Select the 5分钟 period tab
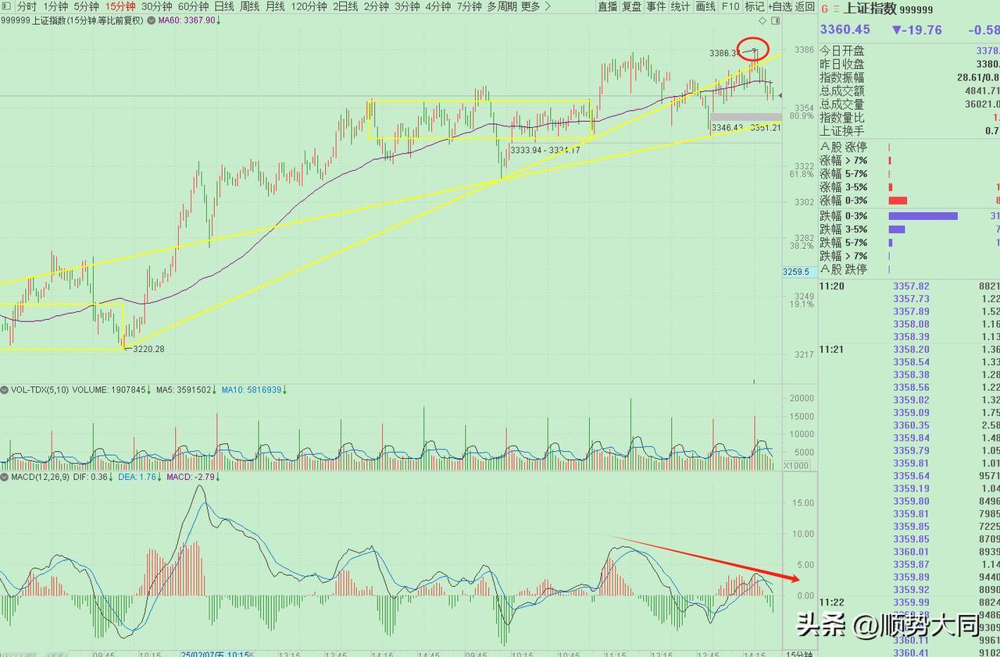This screenshot has height=657, width=1000. [86, 6]
